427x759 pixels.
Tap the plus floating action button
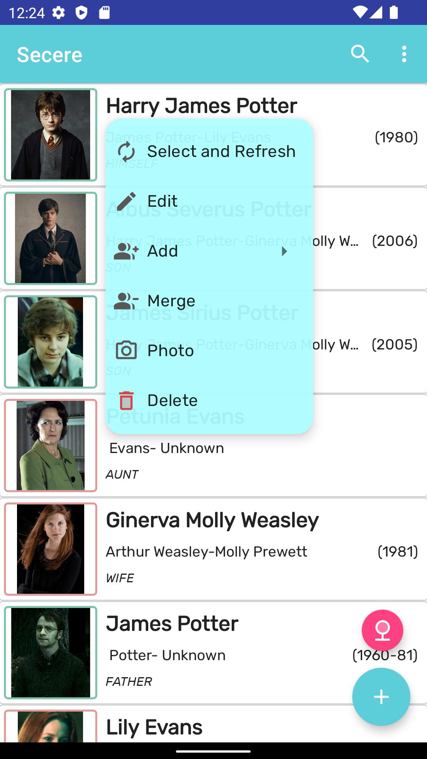(x=381, y=697)
